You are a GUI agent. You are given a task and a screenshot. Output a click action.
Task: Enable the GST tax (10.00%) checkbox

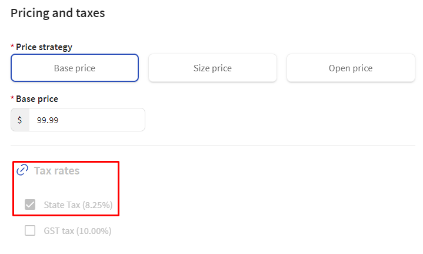pyautogui.click(x=30, y=230)
